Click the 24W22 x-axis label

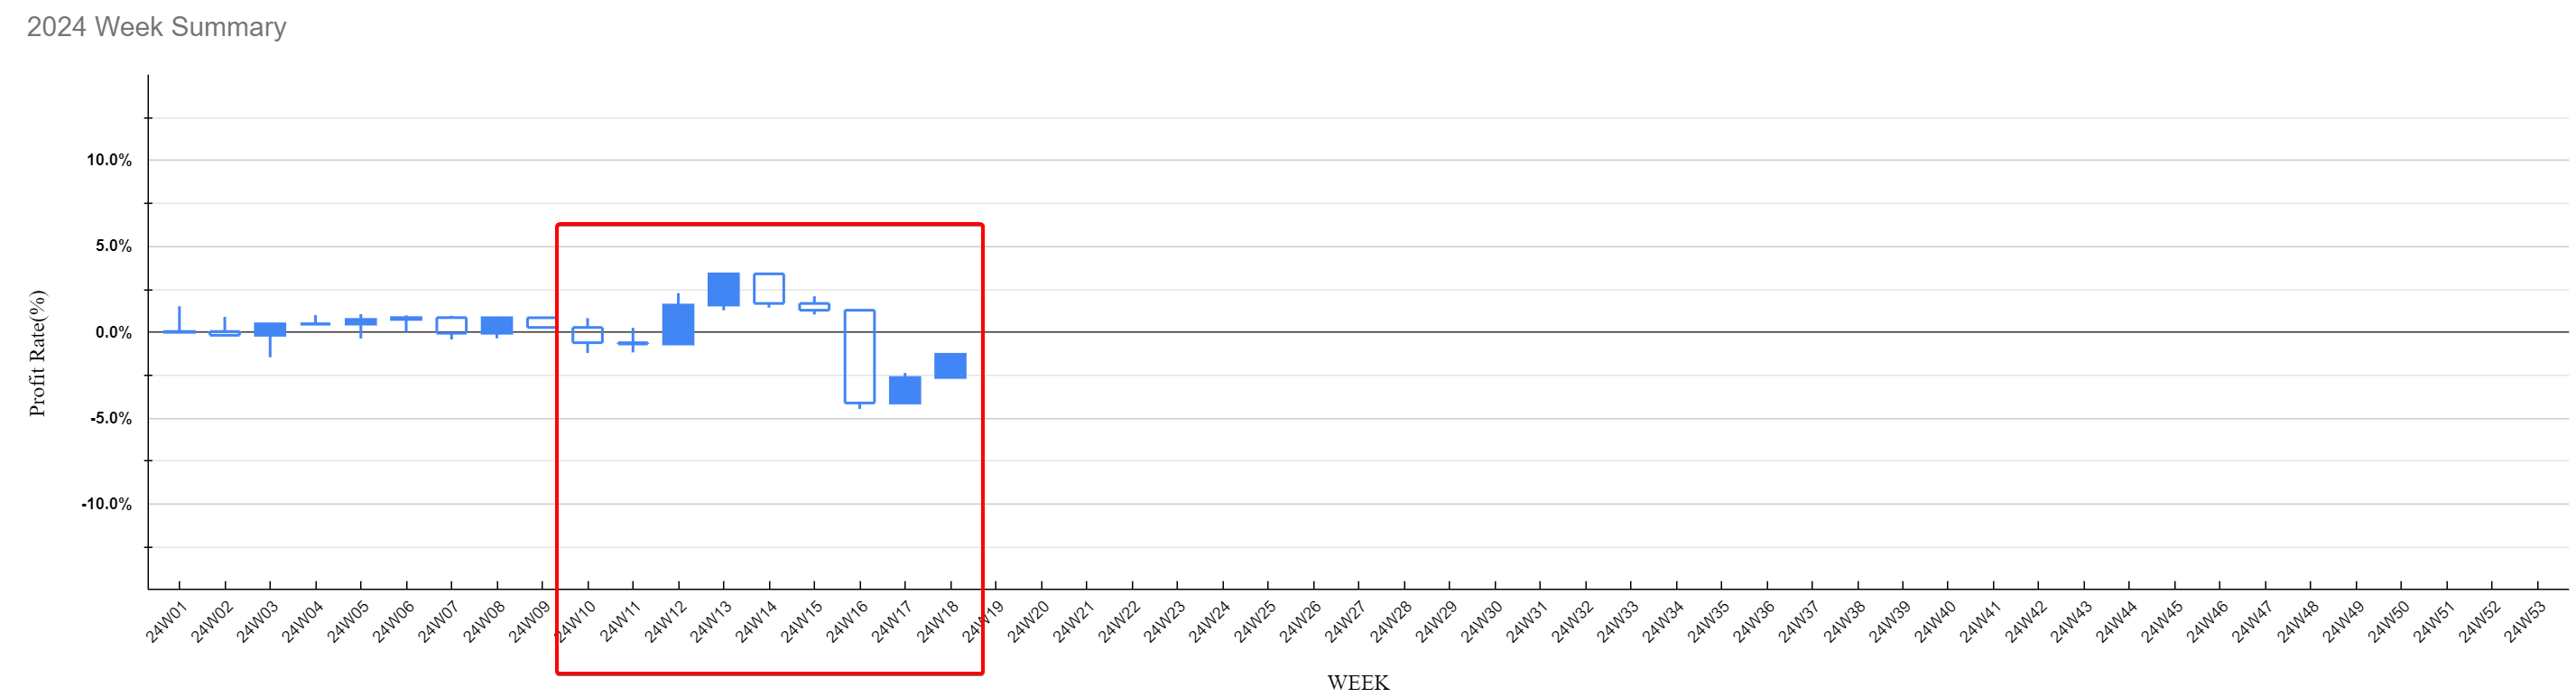pos(1119,622)
